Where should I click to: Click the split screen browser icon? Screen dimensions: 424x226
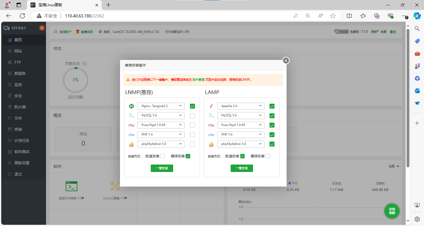pos(349,16)
